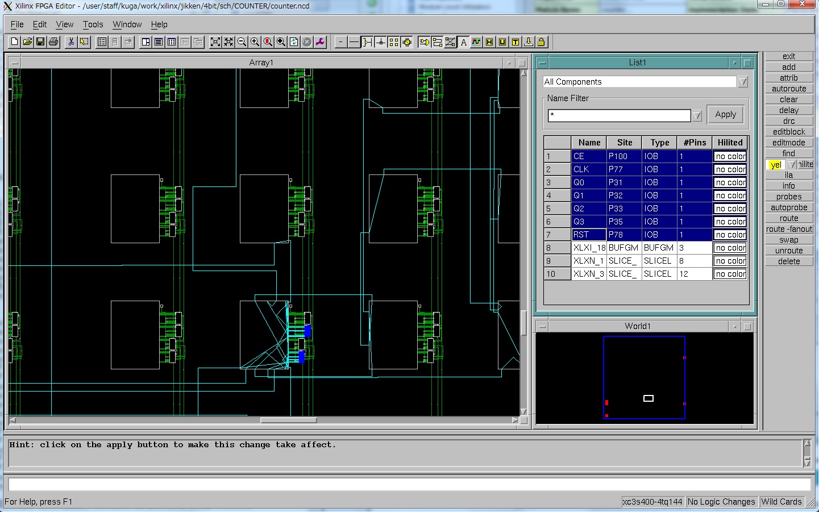
Task: Click the command input line above the status bar
Action: 409,484
